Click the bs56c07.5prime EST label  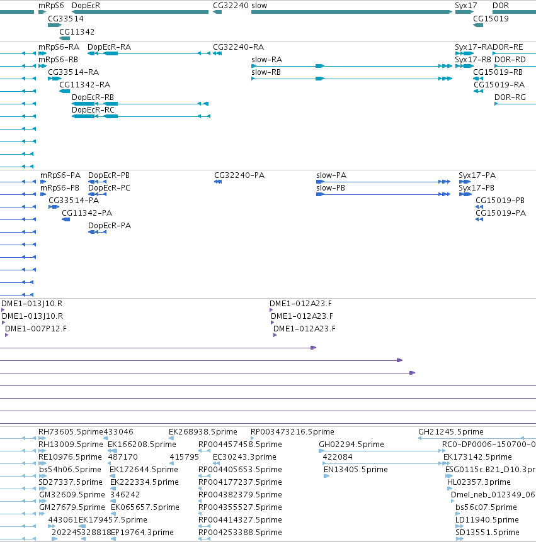(x=486, y=507)
